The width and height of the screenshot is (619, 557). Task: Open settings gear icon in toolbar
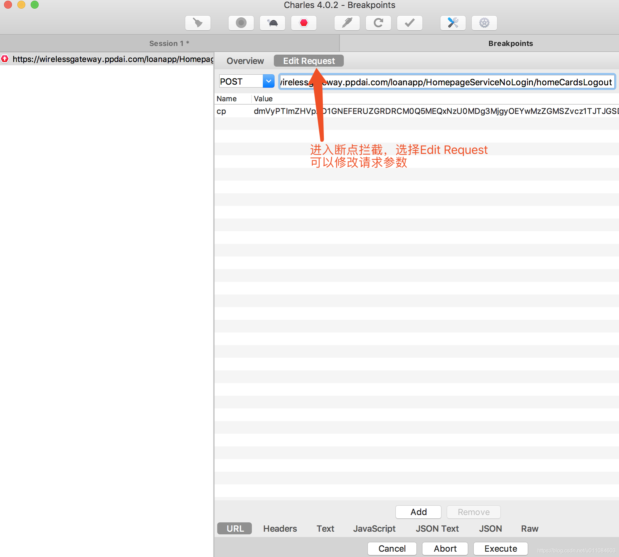[484, 23]
